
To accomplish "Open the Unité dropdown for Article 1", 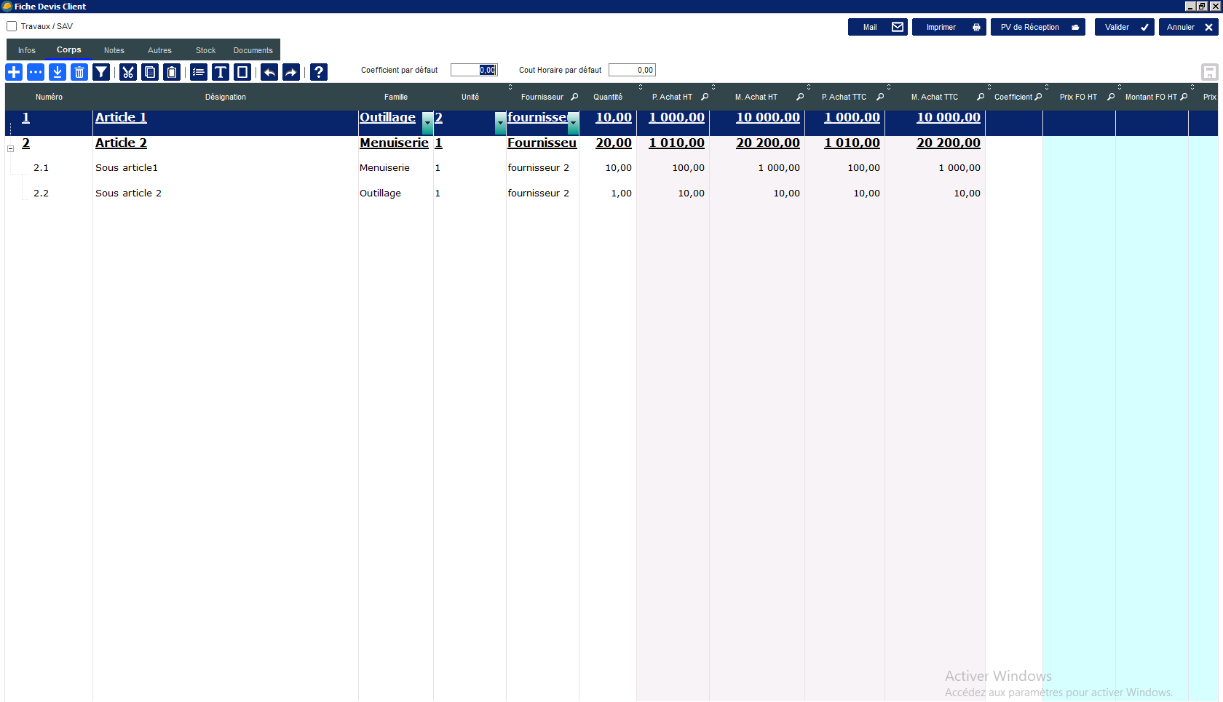I will point(500,123).
